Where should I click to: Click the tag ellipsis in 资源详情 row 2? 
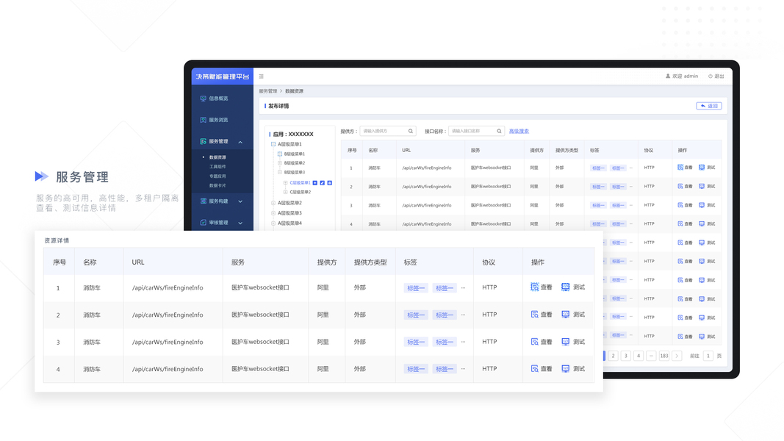[x=463, y=315]
